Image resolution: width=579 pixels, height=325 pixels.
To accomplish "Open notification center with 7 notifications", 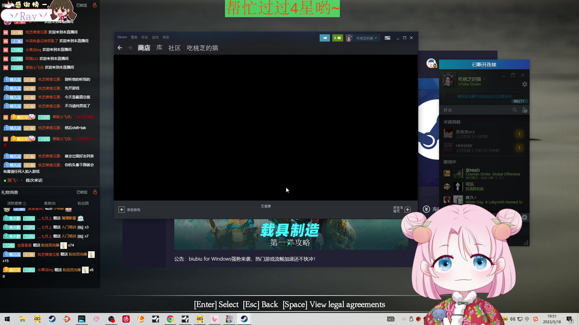I will [x=570, y=319].
